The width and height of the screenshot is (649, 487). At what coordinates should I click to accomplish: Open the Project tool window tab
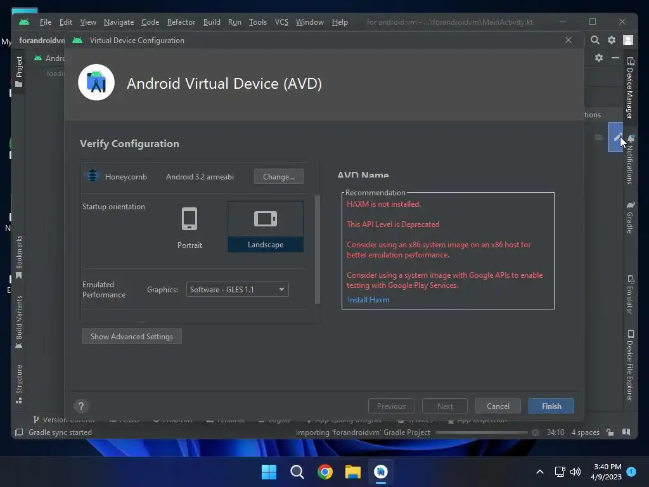18,71
